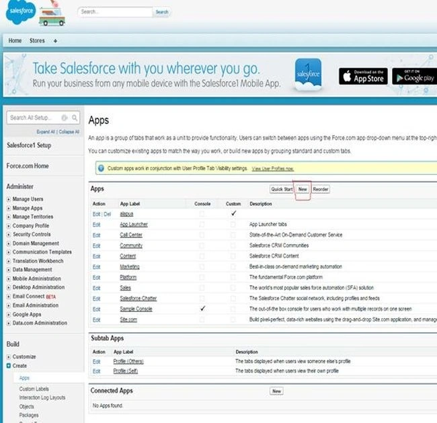The height and width of the screenshot is (423, 437).
Task: Toggle Console checkbox for App Launcher row
Action: pos(202,225)
